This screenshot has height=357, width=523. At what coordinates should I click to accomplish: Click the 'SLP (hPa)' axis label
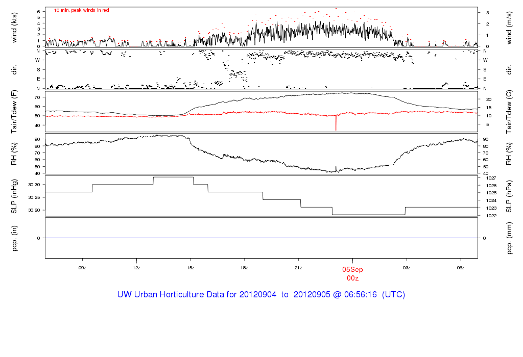coord(509,196)
